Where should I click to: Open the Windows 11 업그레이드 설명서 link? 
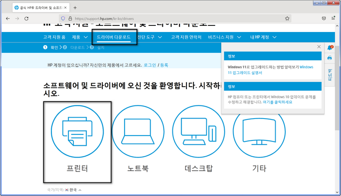pyautogui.click(x=270, y=70)
